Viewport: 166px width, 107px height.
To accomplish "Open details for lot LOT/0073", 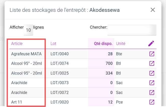I will click(x=152, y=83).
